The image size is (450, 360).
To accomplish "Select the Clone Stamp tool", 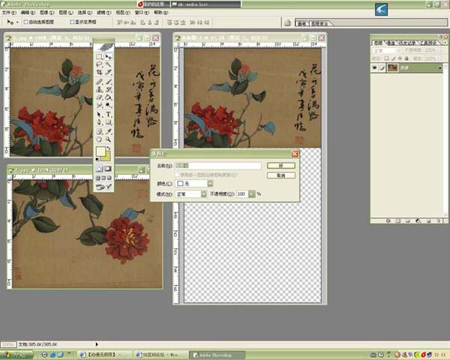I will tap(99, 90).
